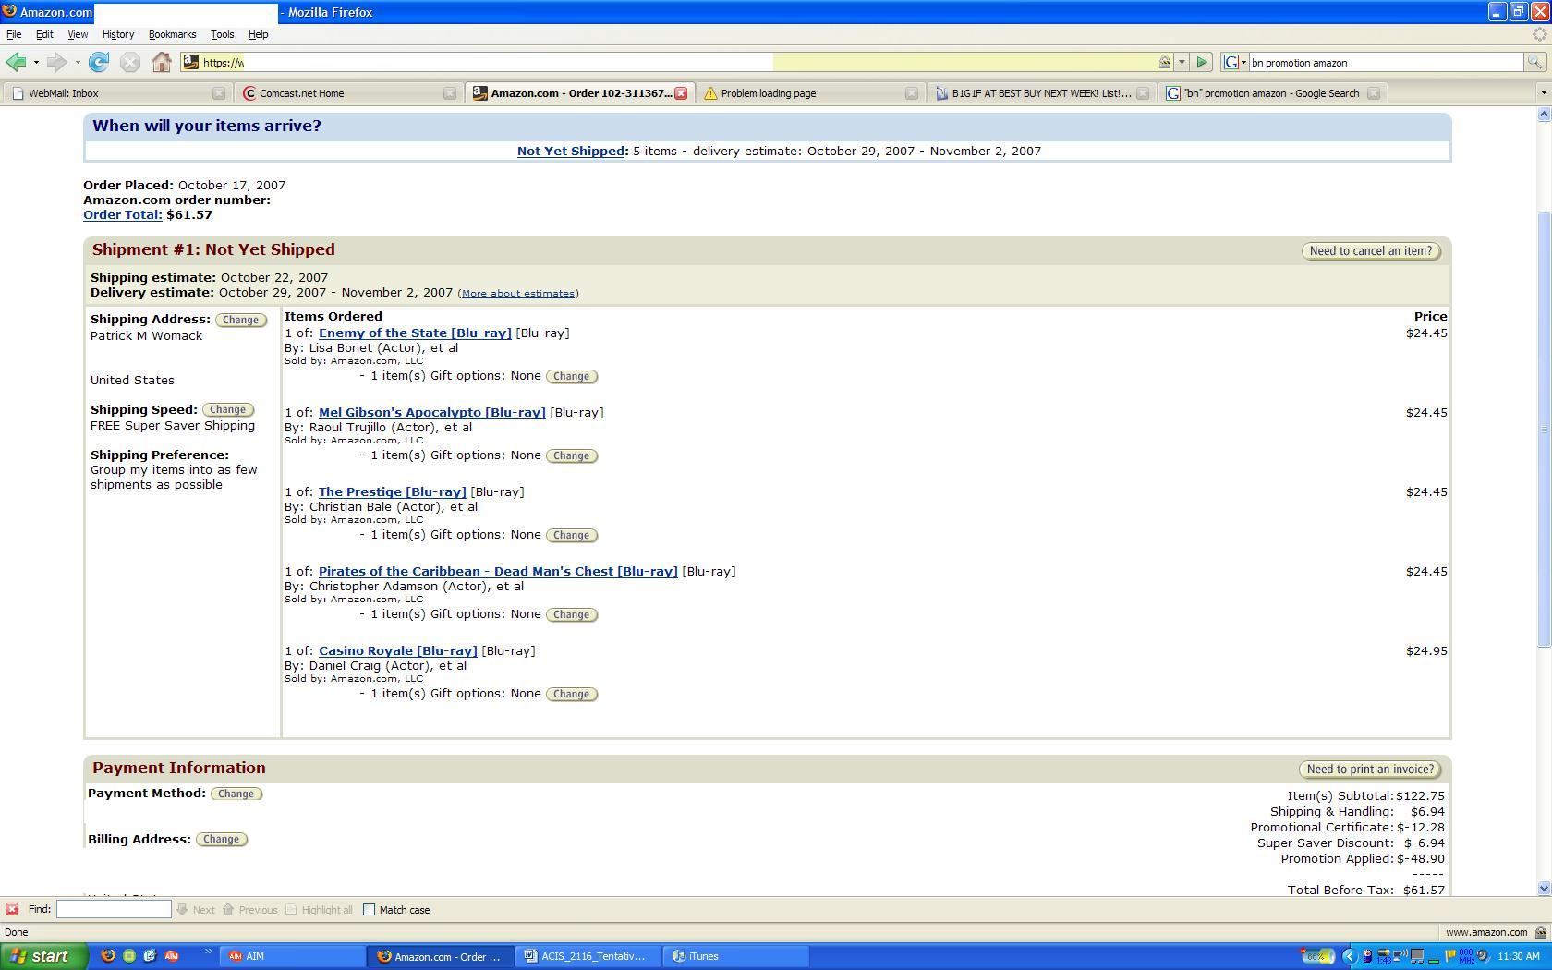Change the Billing Address
This screenshot has width=1552, height=970.
221,839
